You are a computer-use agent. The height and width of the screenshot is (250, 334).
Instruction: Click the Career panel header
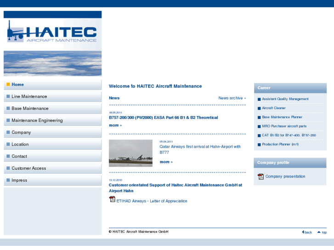(290, 88)
